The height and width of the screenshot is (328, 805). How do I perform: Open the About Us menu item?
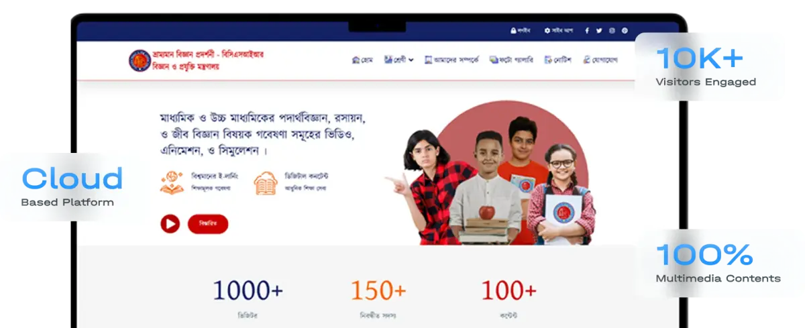(x=452, y=60)
